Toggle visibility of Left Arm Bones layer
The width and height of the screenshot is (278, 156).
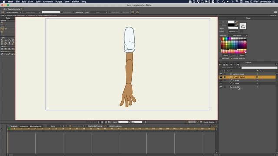click(x=221, y=74)
